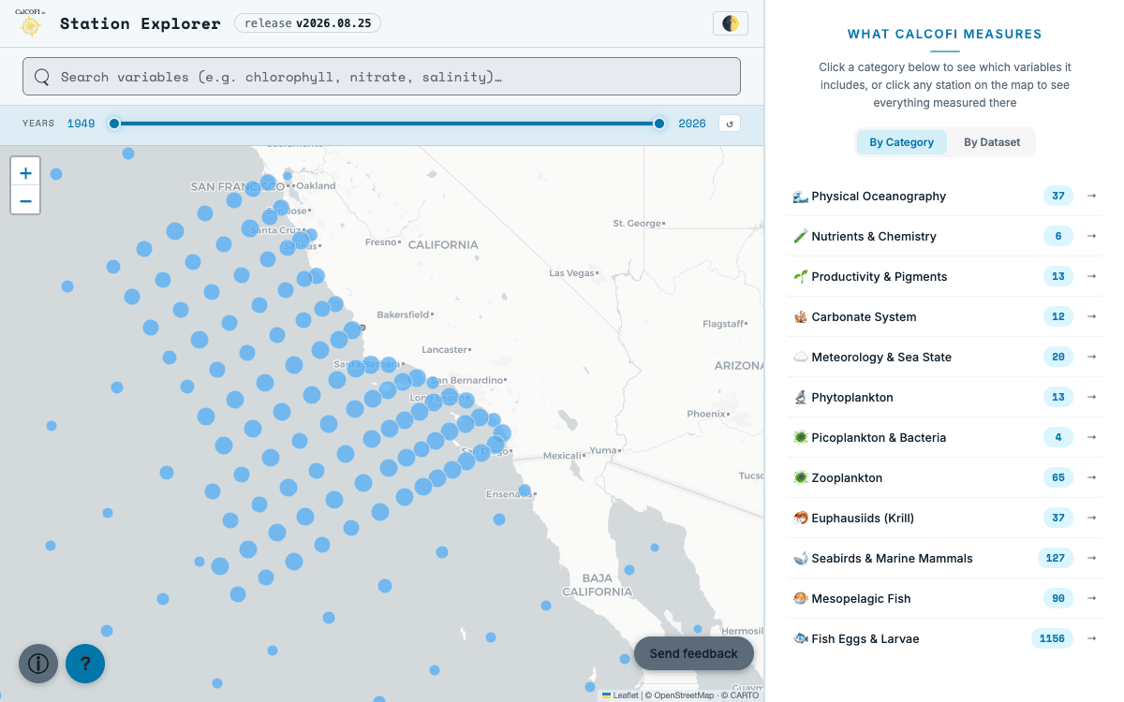Click the 1949 start year slider handle
The height and width of the screenshot is (702, 1124).
(x=114, y=124)
